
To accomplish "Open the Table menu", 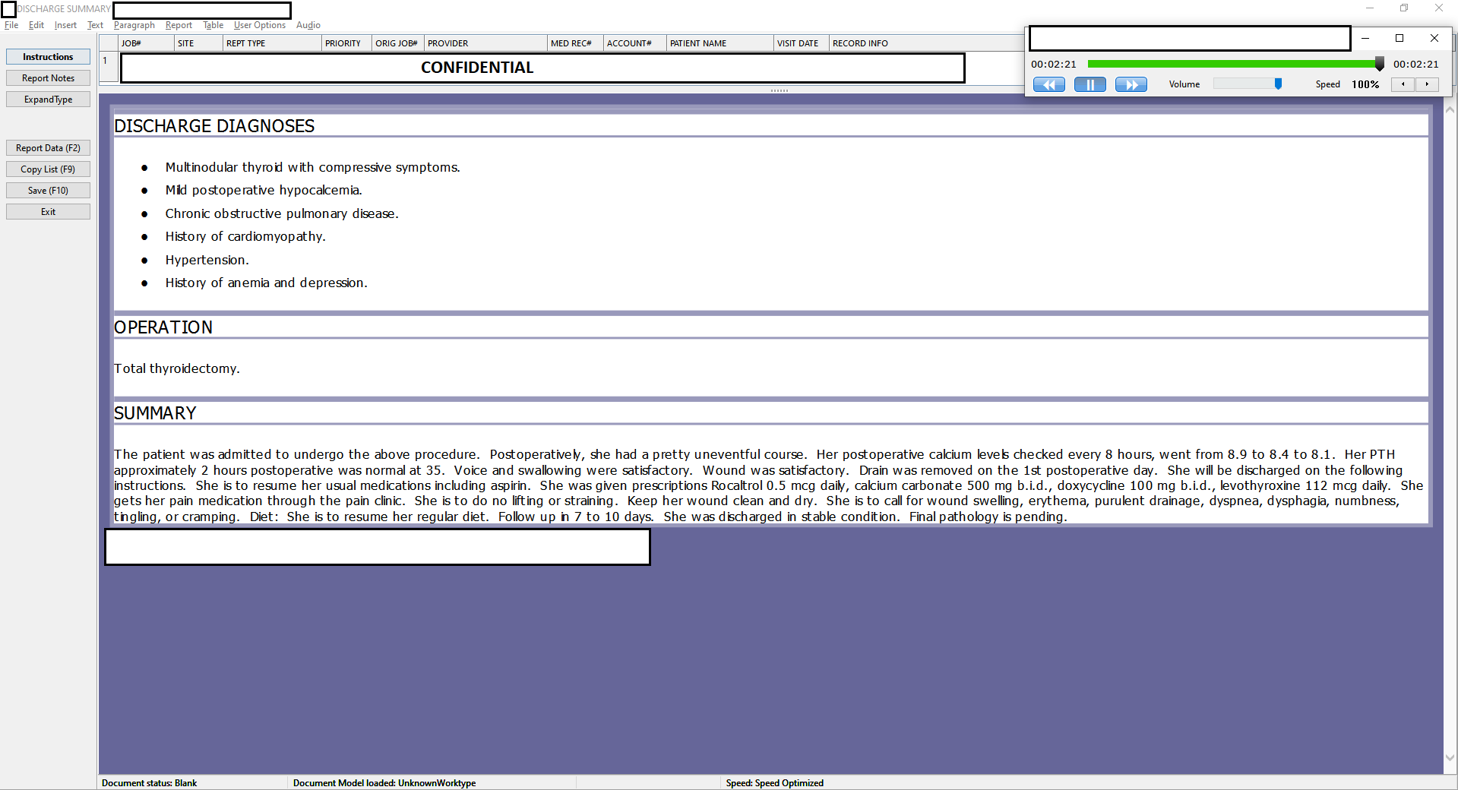I will click(213, 25).
